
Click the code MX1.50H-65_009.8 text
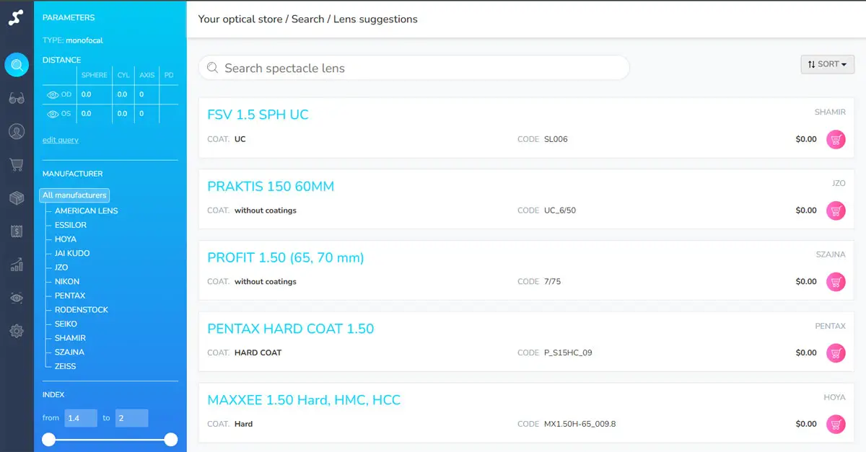[579, 424]
